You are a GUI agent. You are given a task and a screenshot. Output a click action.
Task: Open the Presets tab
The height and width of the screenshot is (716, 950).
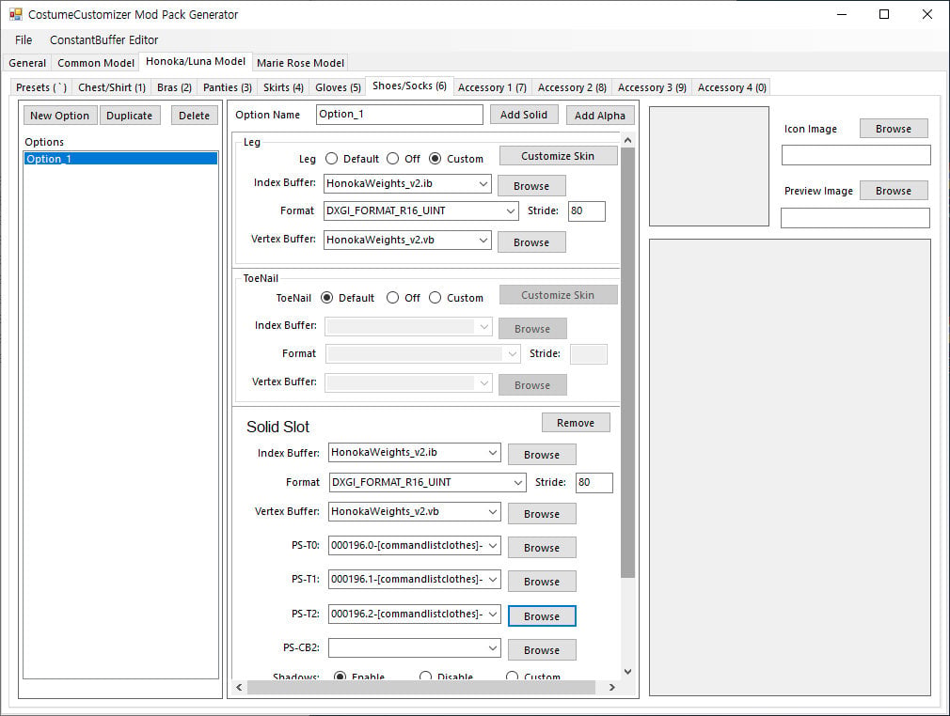tap(41, 87)
